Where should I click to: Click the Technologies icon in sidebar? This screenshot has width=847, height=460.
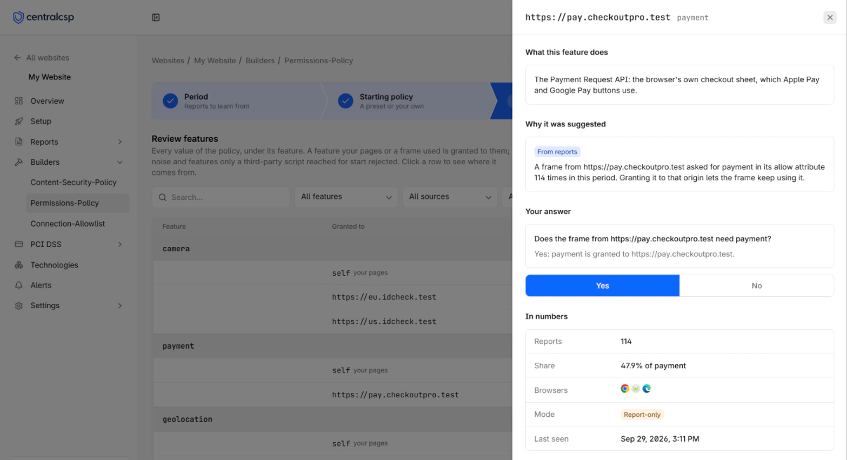pos(19,265)
